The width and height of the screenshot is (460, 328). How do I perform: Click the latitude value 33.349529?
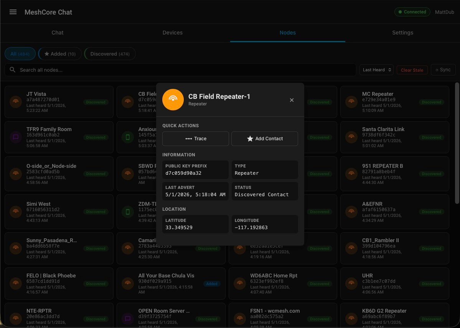pyautogui.click(x=179, y=228)
